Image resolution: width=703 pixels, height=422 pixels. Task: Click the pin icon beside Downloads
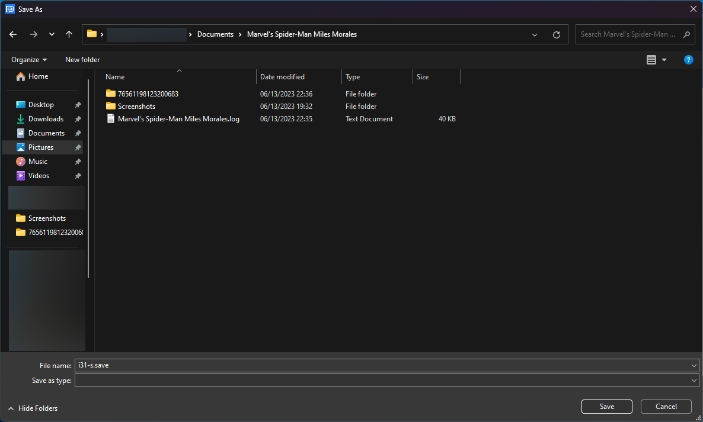[x=78, y=119]
